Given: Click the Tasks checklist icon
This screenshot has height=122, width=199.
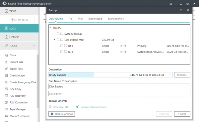Looking at the screenshot, I should (x=7, y=11).
